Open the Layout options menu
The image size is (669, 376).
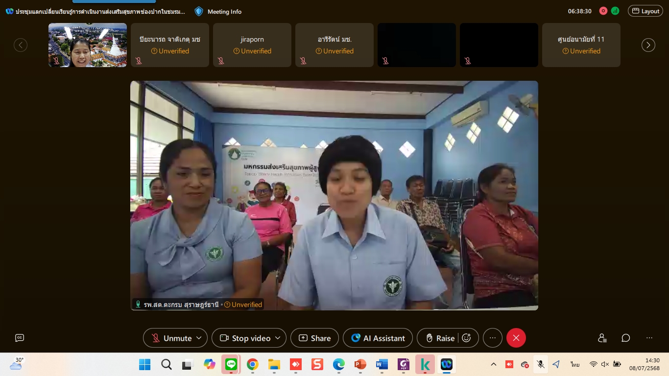645,11
